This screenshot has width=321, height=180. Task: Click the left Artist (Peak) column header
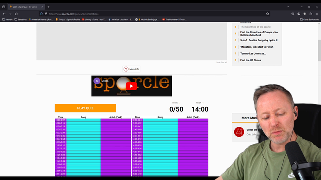(x=116, y=117)
